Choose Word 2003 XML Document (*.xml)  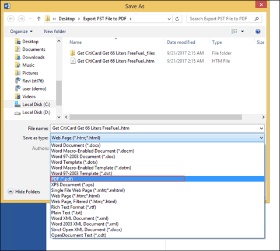coord(157,224)
